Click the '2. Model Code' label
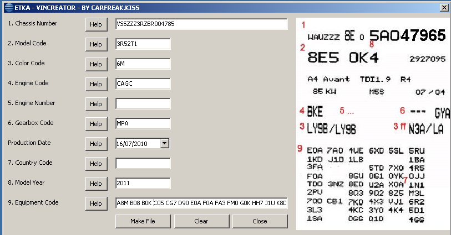 pos(27,43)
